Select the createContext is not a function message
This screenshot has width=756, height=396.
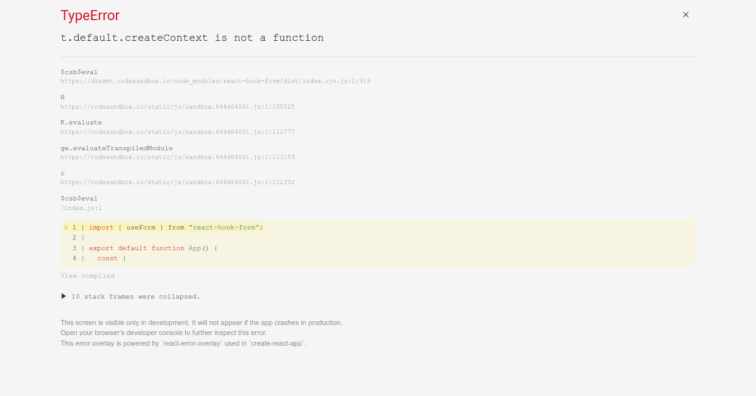(x=192, y=38)
